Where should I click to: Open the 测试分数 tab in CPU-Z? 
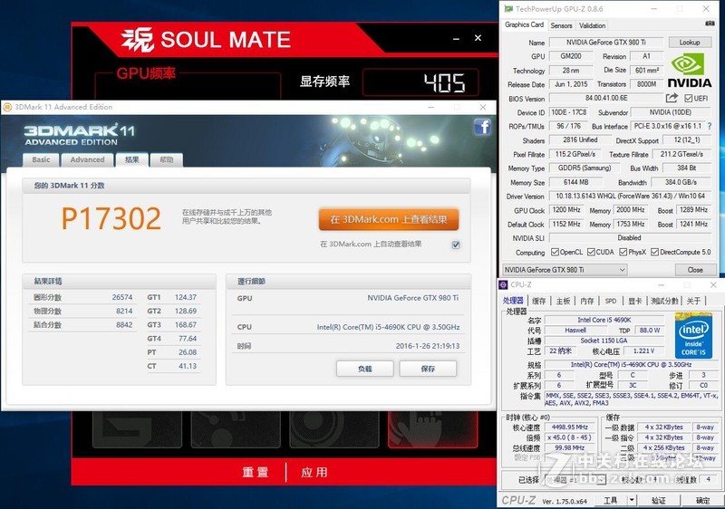pos(664,302)
